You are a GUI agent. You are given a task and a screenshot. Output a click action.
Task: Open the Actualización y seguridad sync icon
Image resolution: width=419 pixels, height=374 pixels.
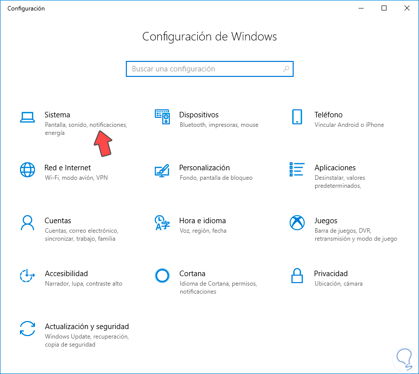[27, 329]
